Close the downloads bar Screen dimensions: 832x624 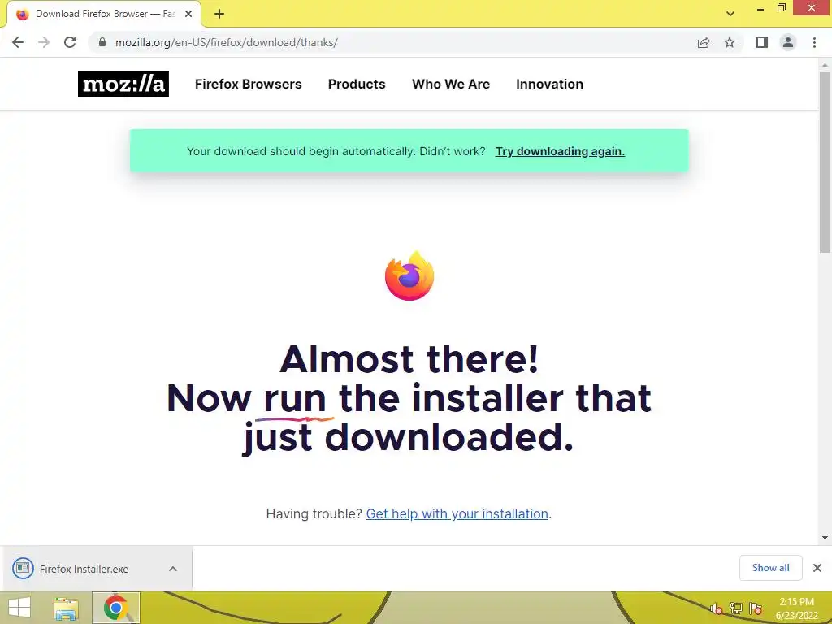[x=817, y=568]
